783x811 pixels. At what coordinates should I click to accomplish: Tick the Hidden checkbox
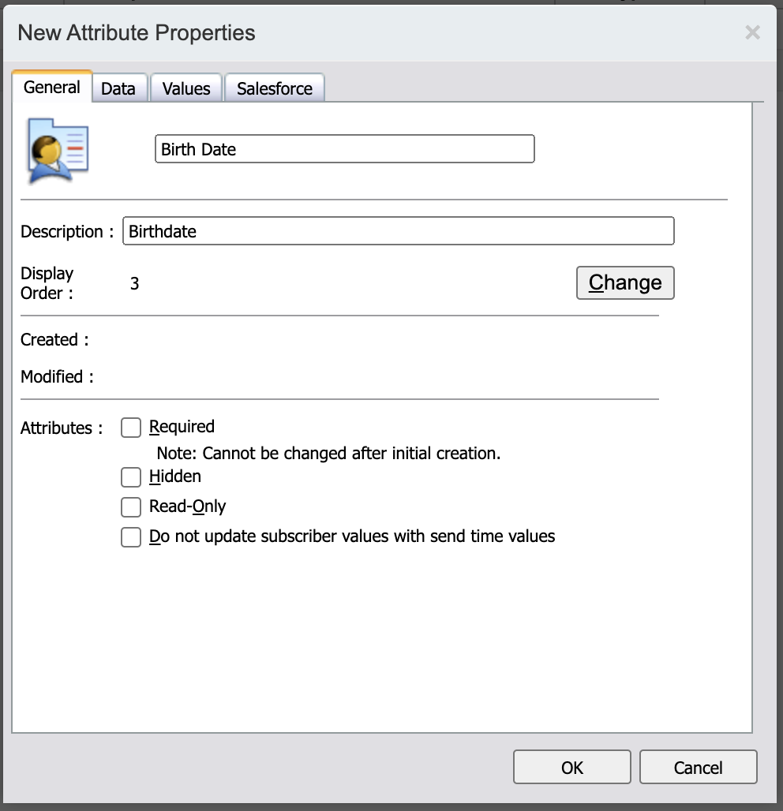point(131,477)
